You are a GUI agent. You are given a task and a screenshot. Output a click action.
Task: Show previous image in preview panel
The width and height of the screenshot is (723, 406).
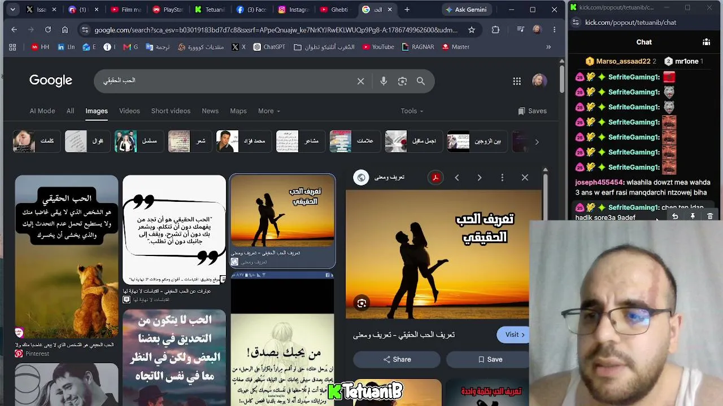(457, 178)
